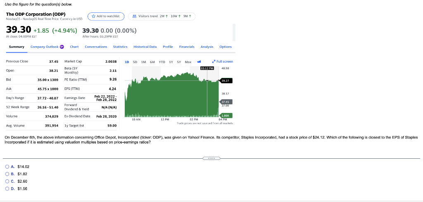Screen dimensions: 423x202
Task: Click the ODP Corporation (ODP) title
Action: click(36, 14)
